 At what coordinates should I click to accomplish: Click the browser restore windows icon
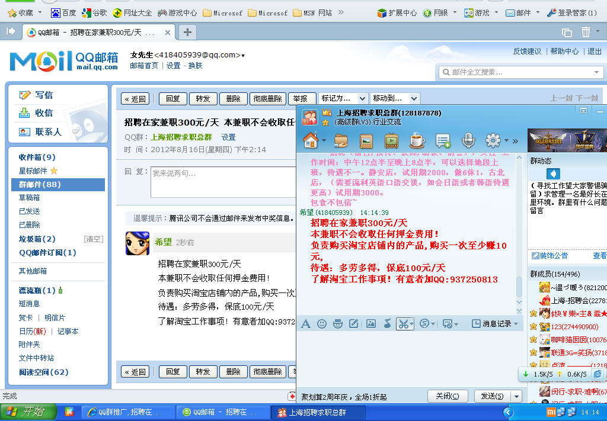567,33
